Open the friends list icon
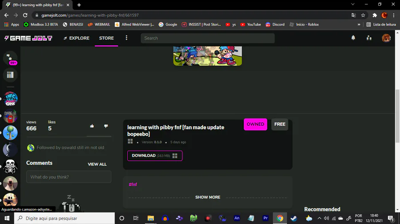Viewport: 400px width, 224px height. tap(369, 38)
